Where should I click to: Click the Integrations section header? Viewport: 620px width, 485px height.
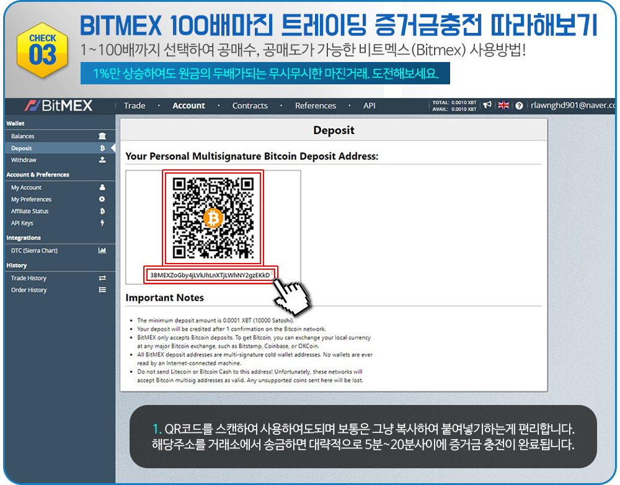[x=24, y=238]
